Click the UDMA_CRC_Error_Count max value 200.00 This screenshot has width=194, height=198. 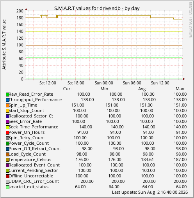[x=180, y=181]
